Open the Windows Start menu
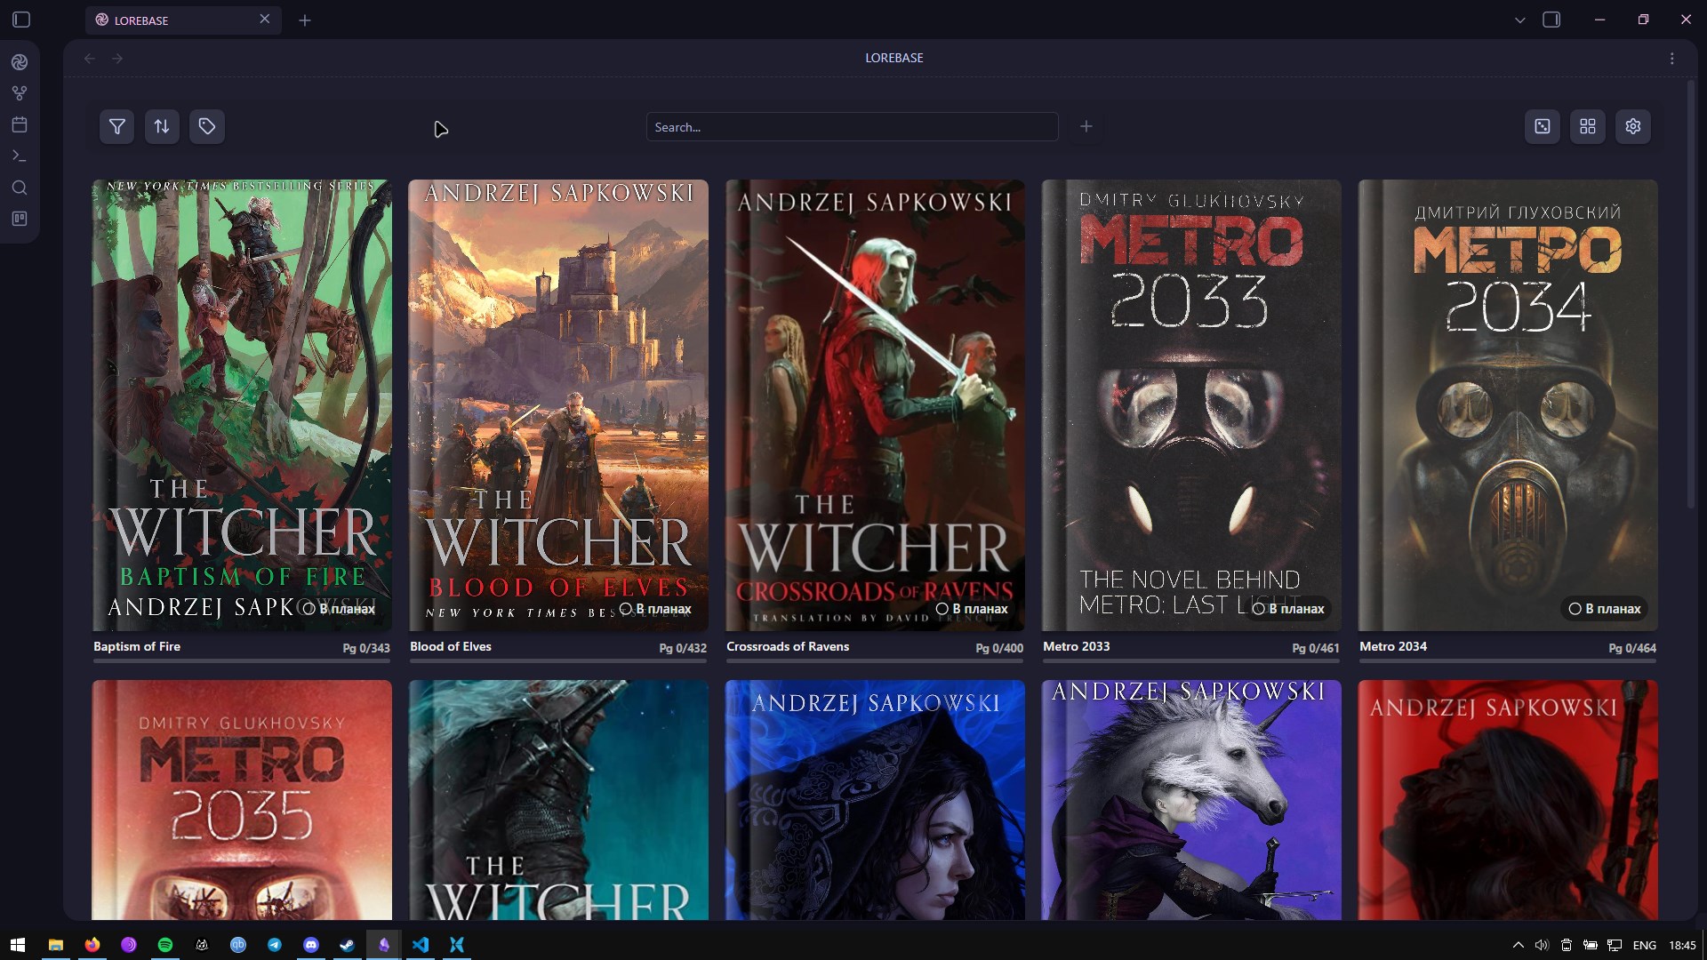This screenshot has height=960, width=1707. click(x=18, y=945)
